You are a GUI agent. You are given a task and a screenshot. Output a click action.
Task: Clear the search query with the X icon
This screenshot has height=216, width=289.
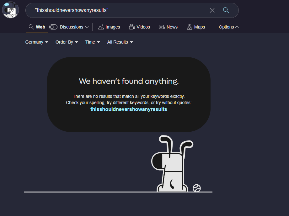tap(212, 10)
